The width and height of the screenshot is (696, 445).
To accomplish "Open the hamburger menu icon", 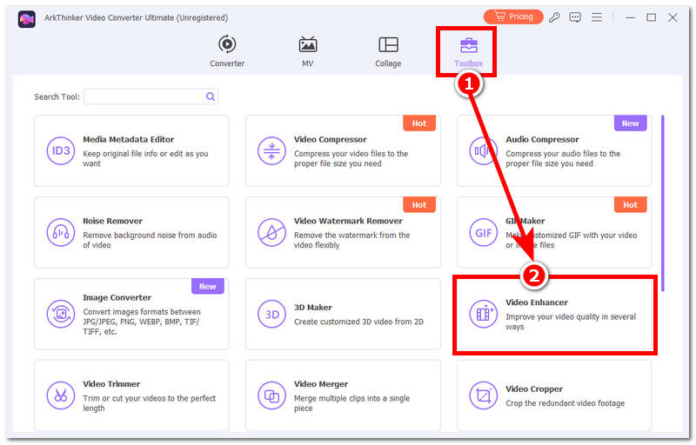I will [x=597, y=17].
